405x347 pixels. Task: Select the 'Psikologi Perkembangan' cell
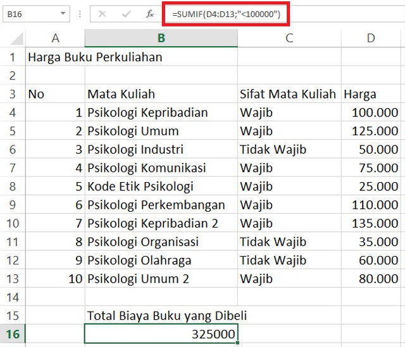(x=161, y=205)
